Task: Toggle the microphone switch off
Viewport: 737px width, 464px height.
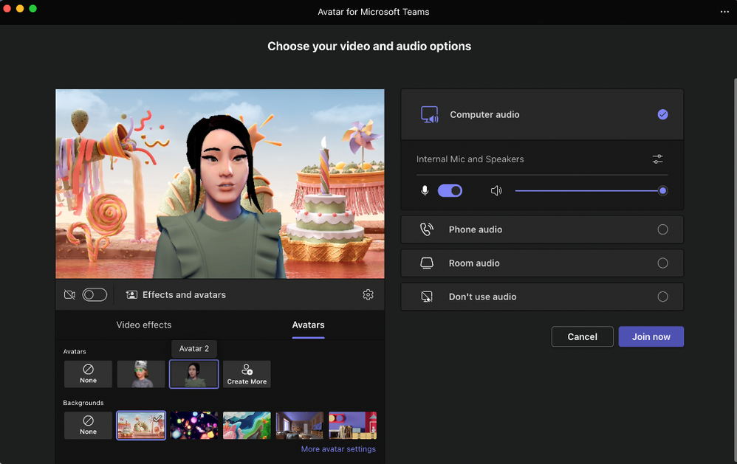Action: click(450, 190)
